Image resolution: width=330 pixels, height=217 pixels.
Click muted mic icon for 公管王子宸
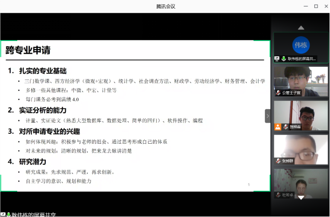(278, 93)
